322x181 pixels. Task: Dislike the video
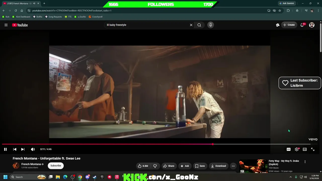coord(155,166)
